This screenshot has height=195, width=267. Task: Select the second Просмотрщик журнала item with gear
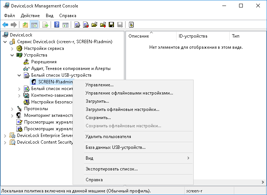pyautogui.click(x=19, y=129)
